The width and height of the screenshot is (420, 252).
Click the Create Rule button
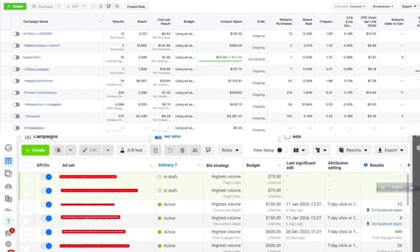coord(136,6)
